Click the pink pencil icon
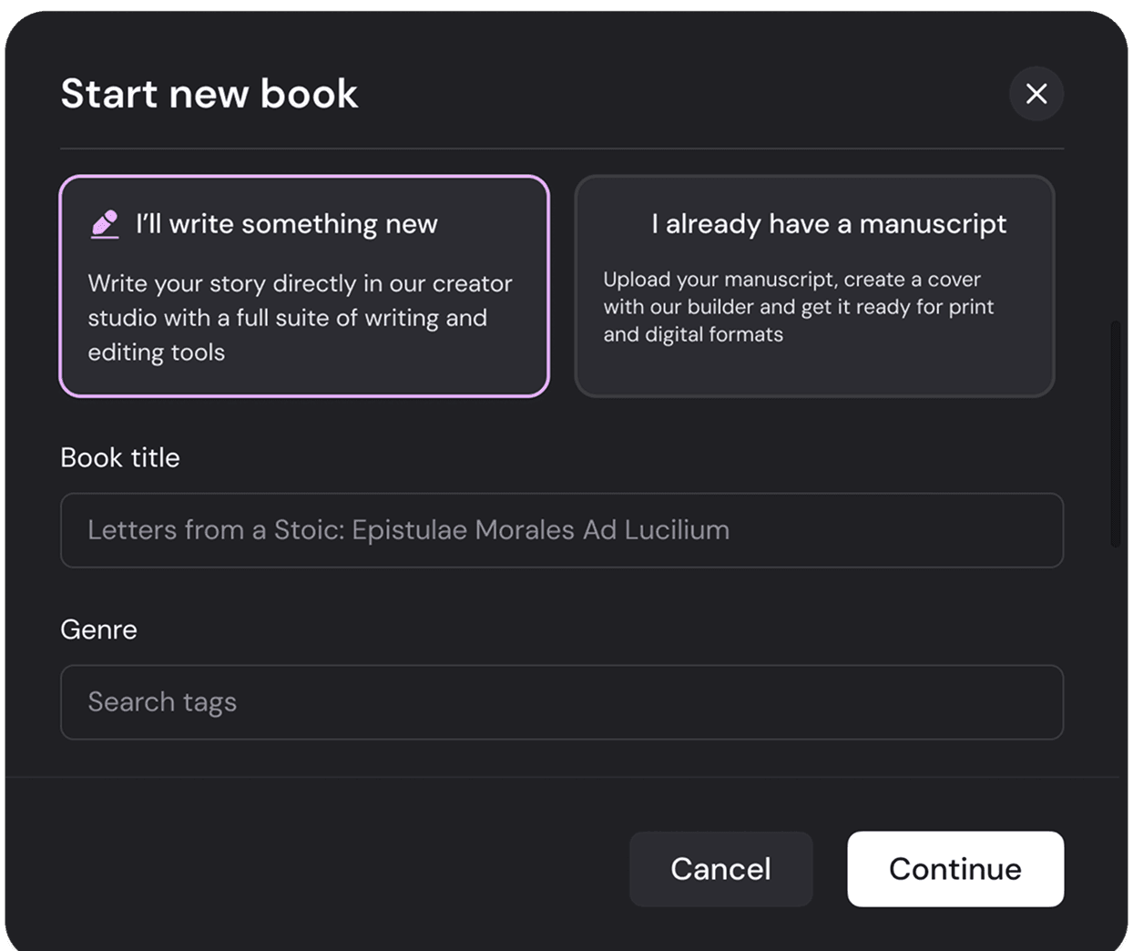 105,224
